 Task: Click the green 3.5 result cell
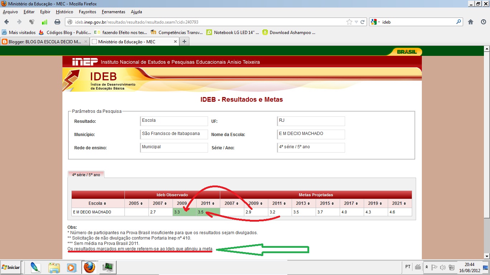click(x=208, y=212)
